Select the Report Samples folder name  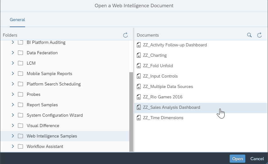pos(42,105)
